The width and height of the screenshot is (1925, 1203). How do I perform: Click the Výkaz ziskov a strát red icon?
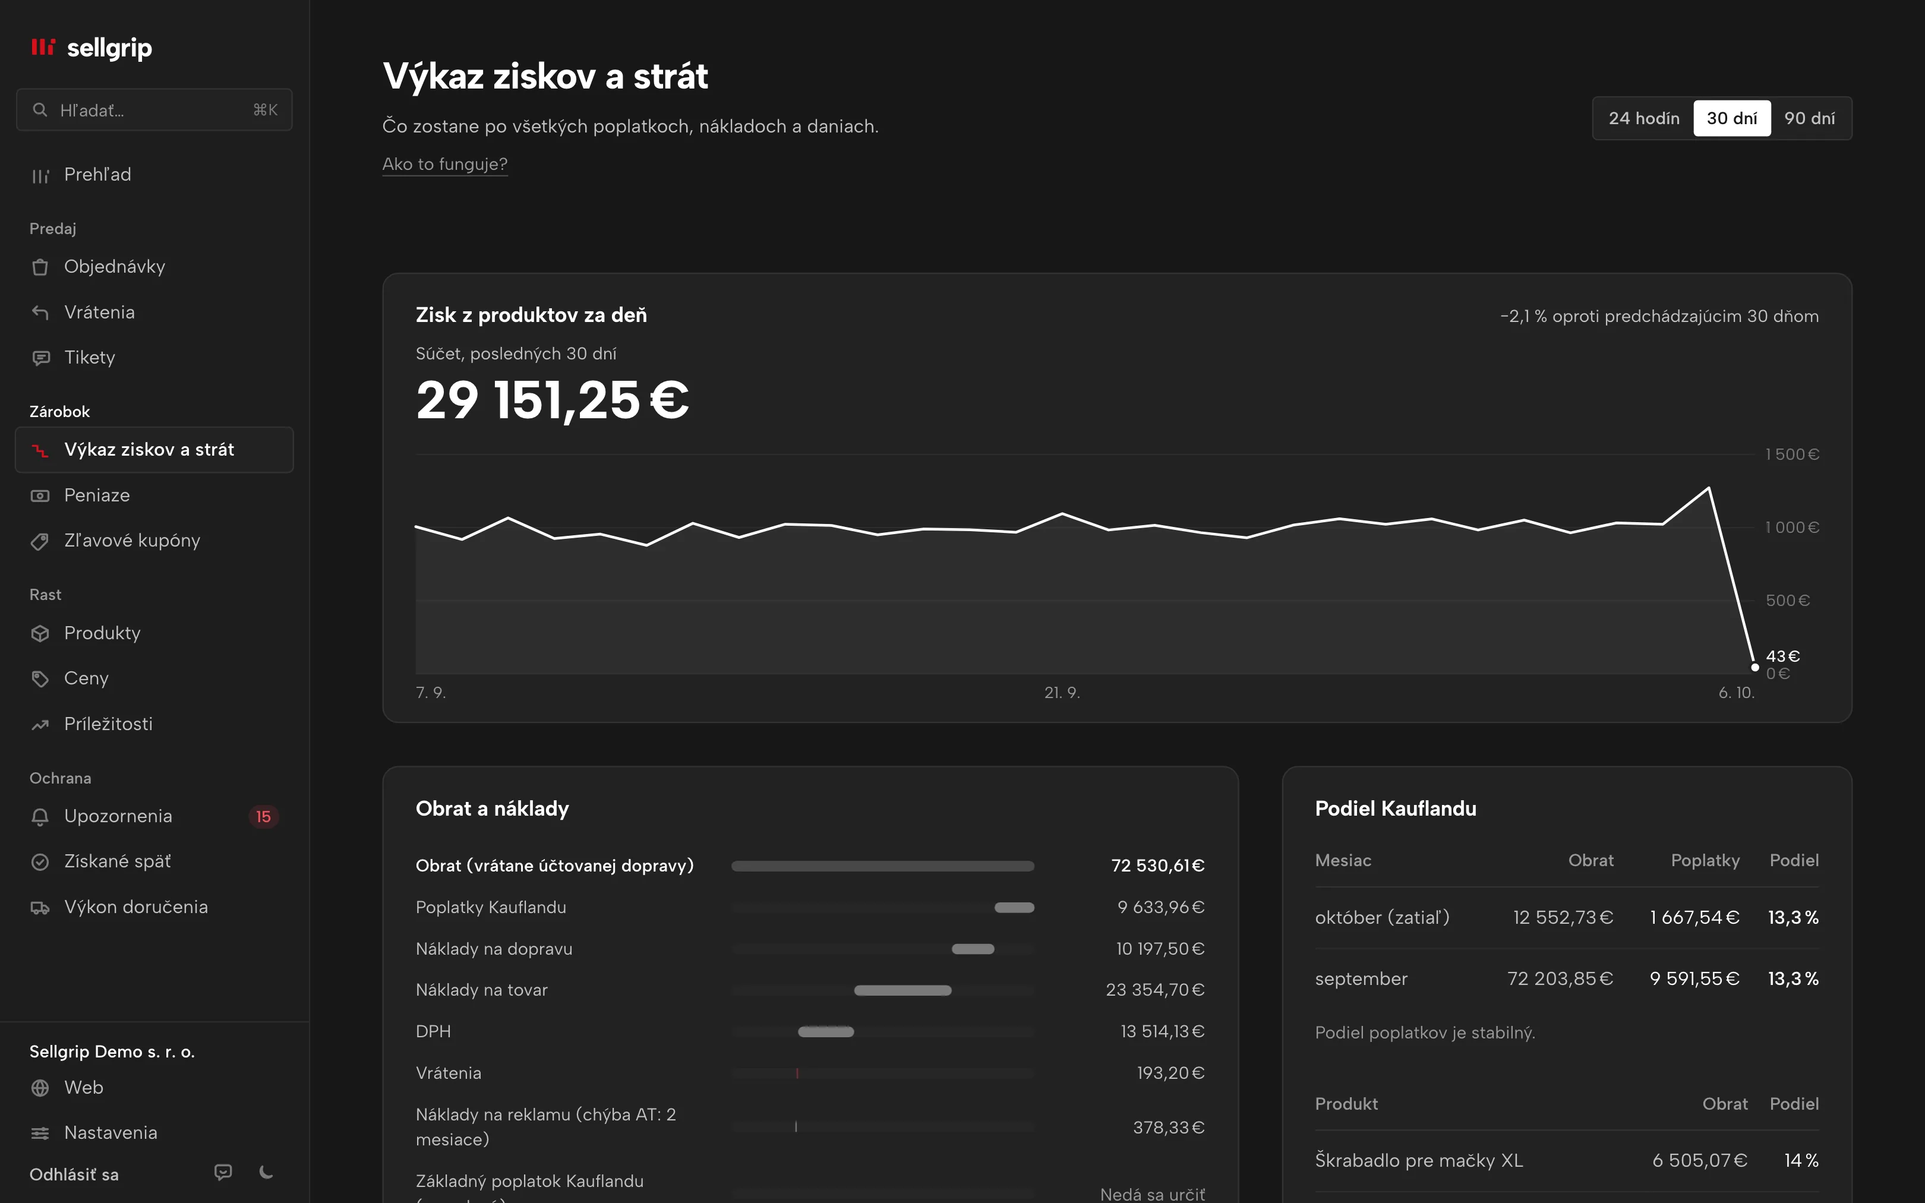click(x=40, y=450)
